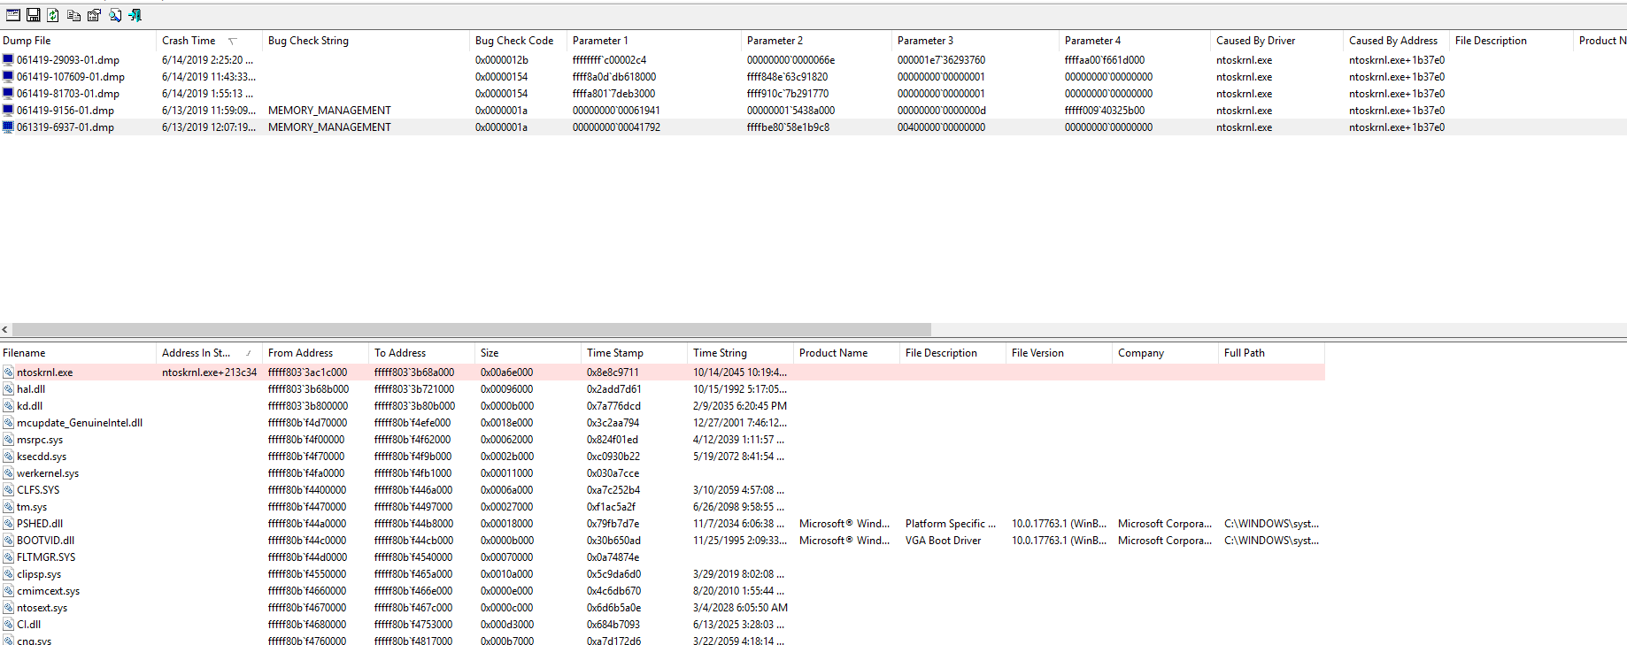Click the CLFS.SYS driver file icon
The height and width of the screenshot is (645, 1627).
point(8,490)
